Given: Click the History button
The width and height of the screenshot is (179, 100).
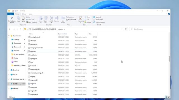Looking at the screenshot, I should pos(88,22).
